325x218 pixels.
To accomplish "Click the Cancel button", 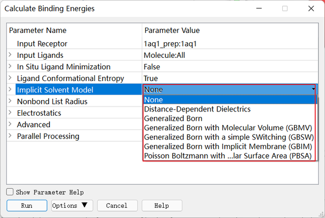I will click(x=116, y=206).
